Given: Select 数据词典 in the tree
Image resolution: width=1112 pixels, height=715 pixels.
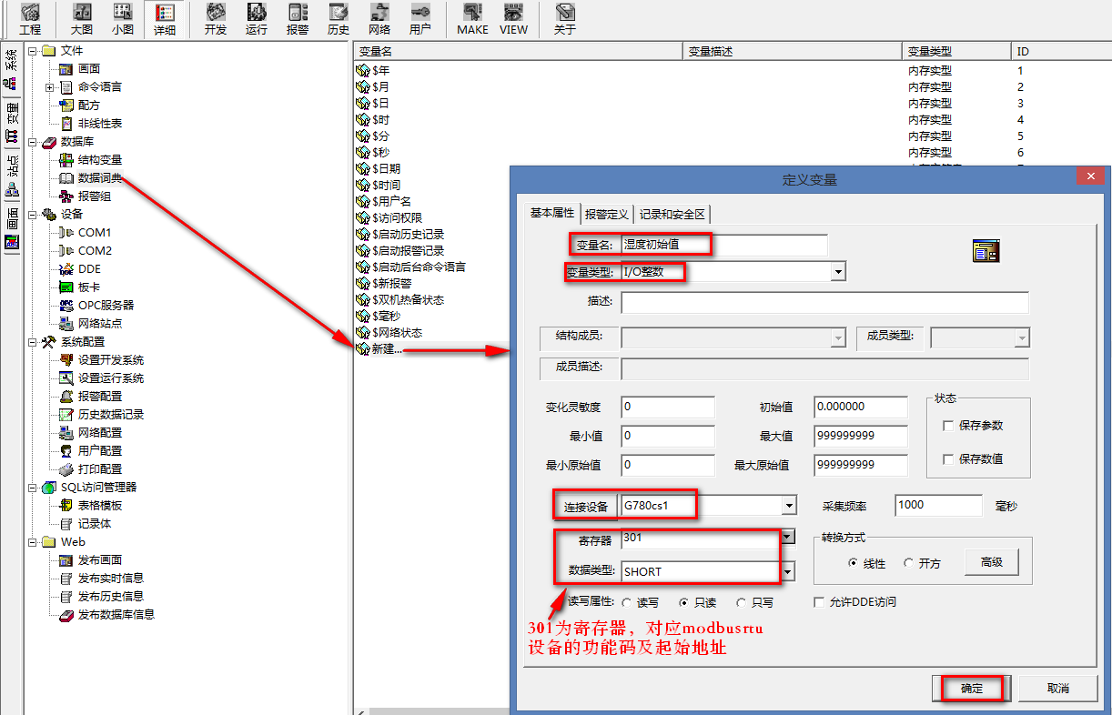Looking at the screenshot, I should tap(99, 178).
